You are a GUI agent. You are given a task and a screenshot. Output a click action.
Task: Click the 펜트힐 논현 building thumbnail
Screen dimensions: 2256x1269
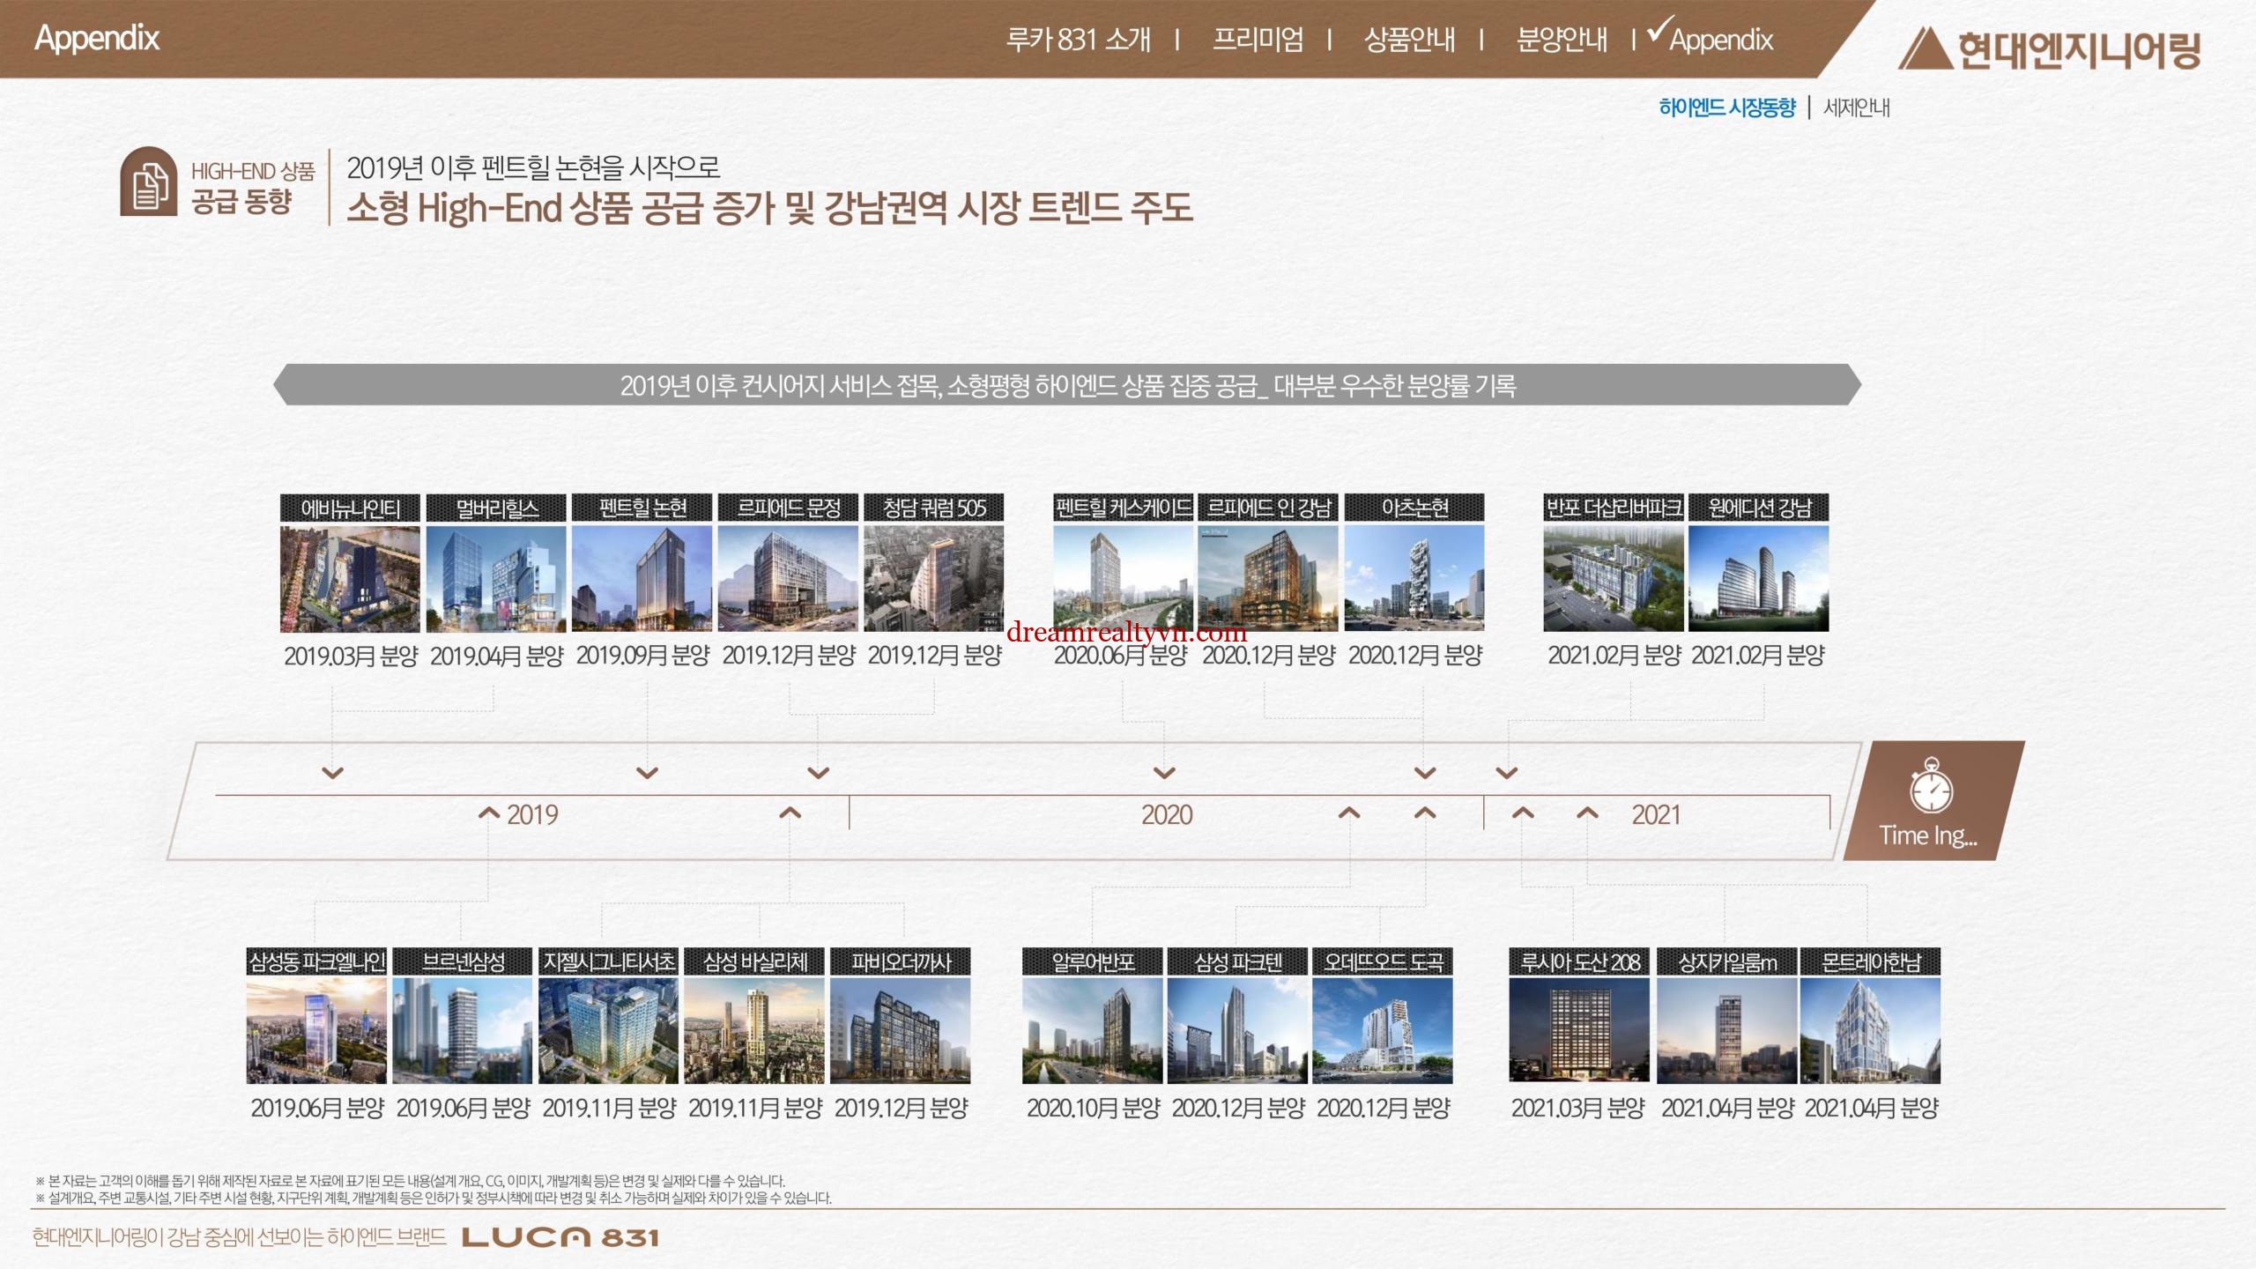pos(642,579)
